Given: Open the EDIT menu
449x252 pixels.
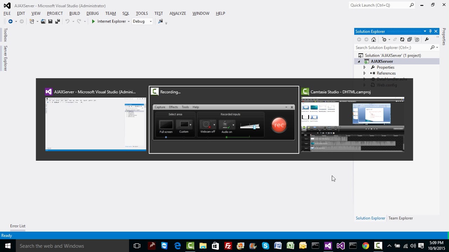Looking at the screenshot, I should click(x=21, y=13).
